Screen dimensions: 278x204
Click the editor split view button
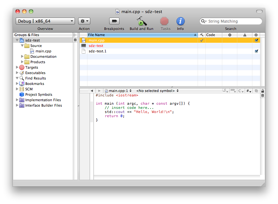click(x=263, y=95)
